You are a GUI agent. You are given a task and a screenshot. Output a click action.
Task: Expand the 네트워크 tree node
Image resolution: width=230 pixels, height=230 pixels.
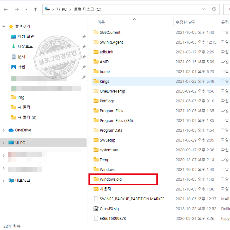4,181
